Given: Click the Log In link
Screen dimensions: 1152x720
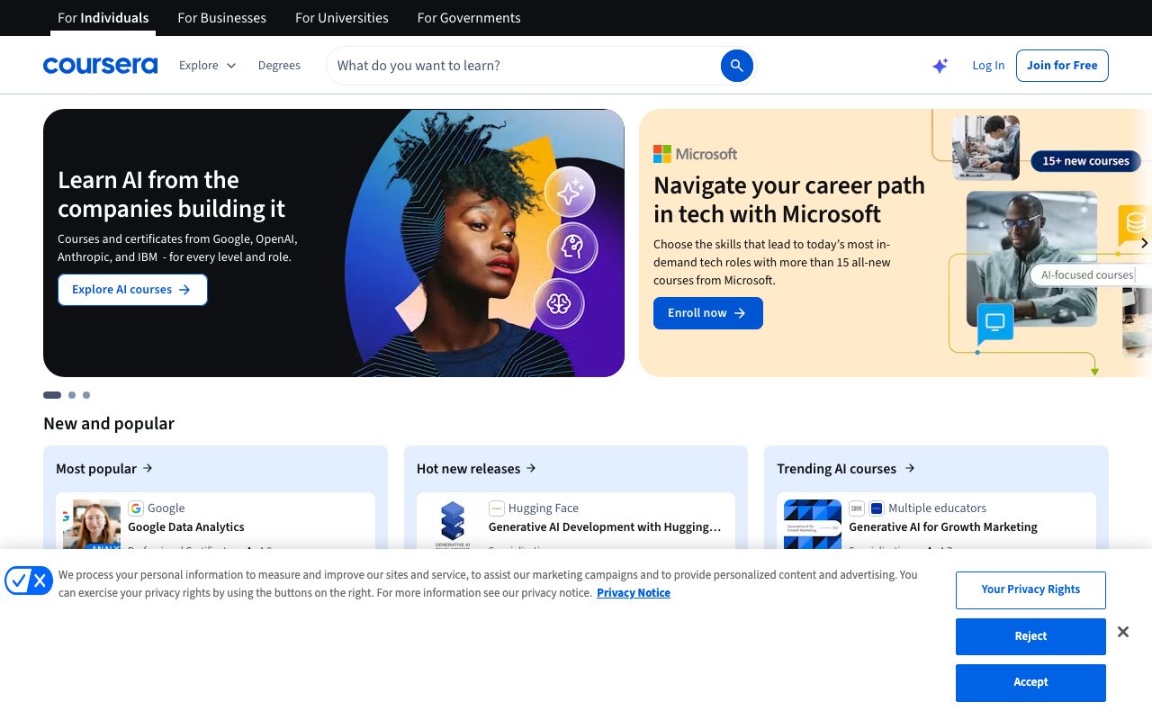Looking at the screenshot, I should pos(988,66).
